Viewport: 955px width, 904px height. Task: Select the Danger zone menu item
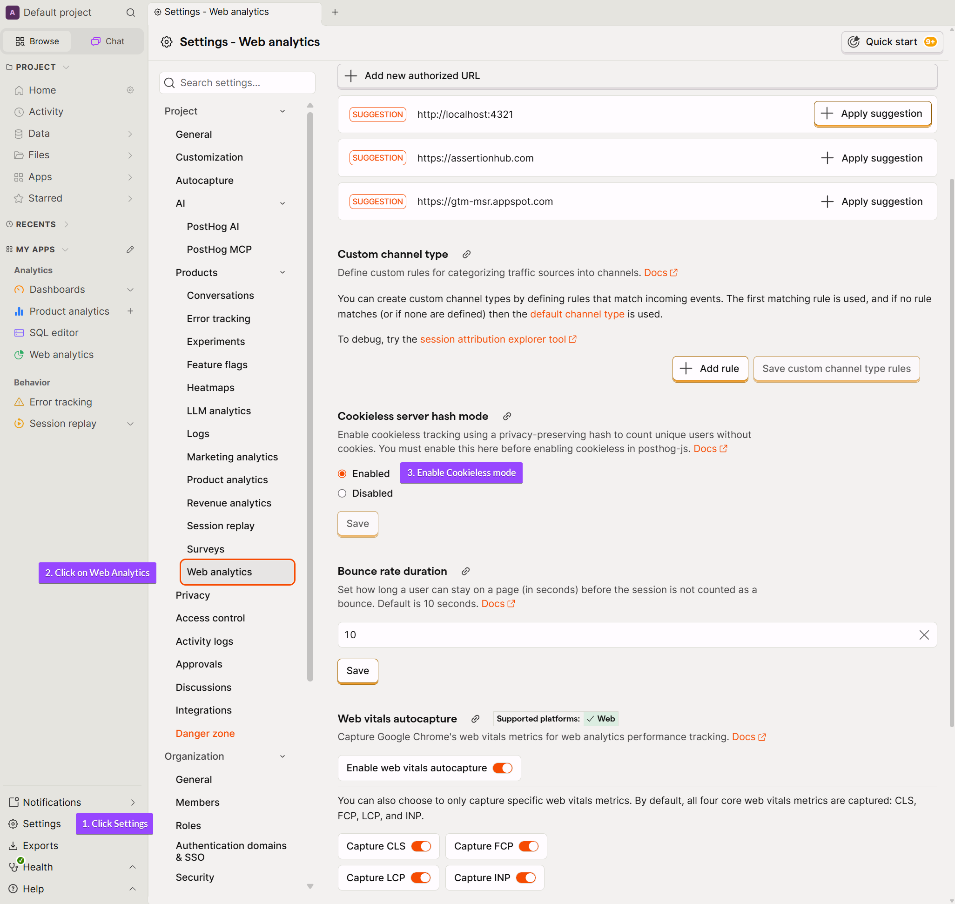[x=205, y=733]
